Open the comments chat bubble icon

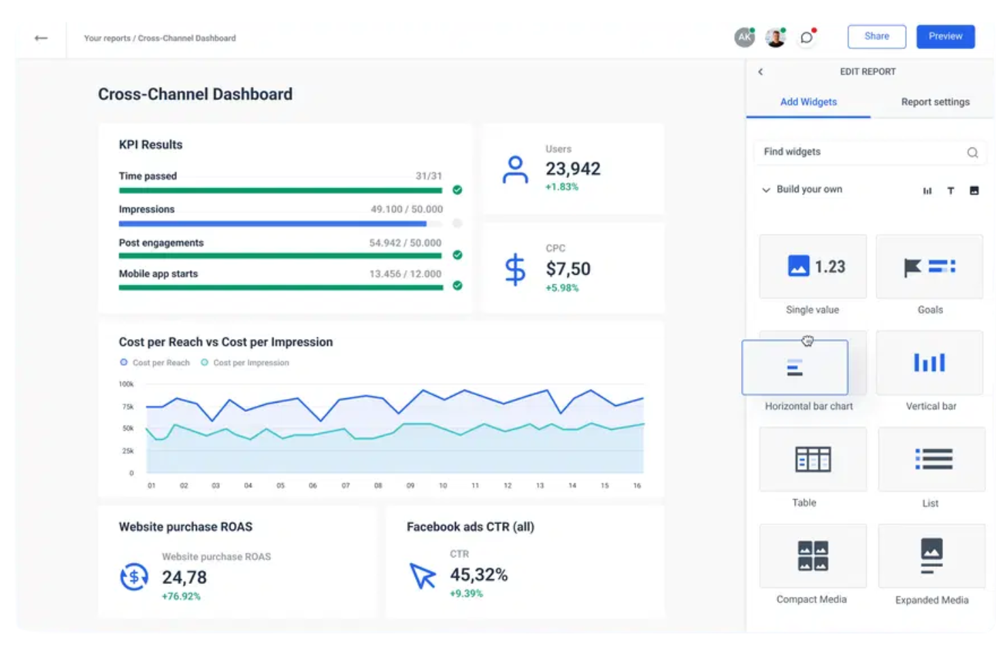click(807, 37)
